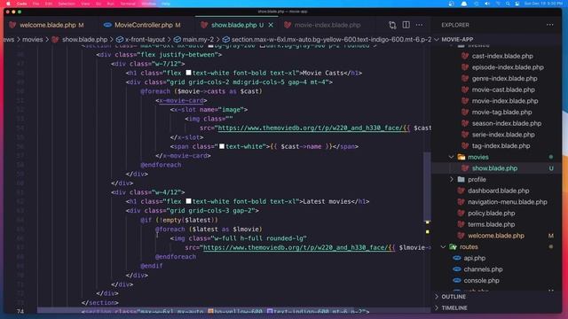Image resolution: width=568 pixels, height=319 pixels.
Task: Expand the OUTLINE section
Action: pyautogui.click(x=454, y=297)
